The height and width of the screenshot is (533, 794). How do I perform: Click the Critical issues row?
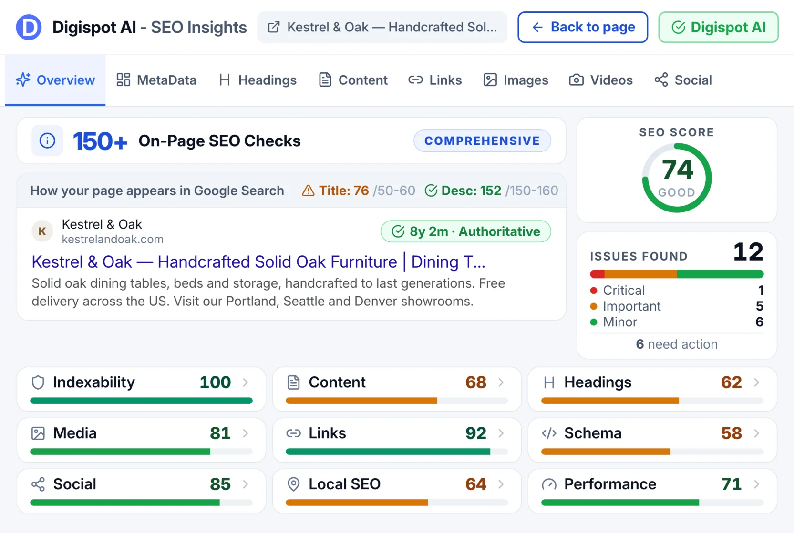point(677,290)
